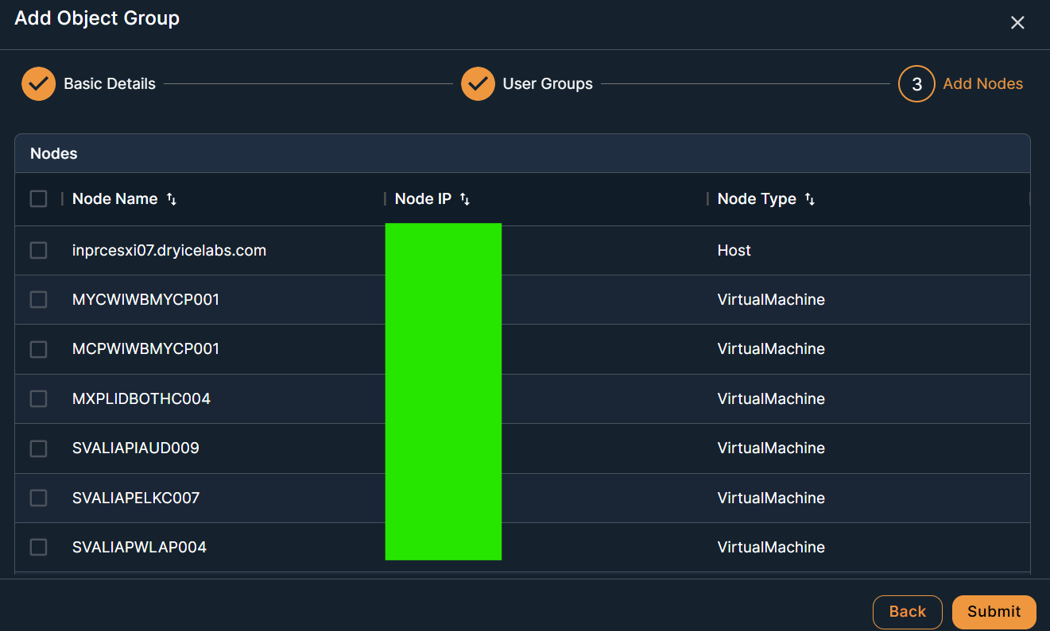Select the SVALIAPELKC007 checkbox
The width and height of the screenshot is (1050, 631).
coord(38,498)
